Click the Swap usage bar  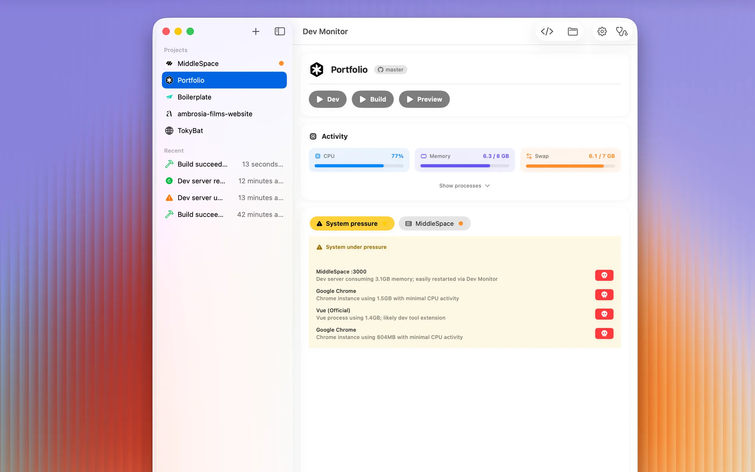pyautogui.click(x=570, y=166)
